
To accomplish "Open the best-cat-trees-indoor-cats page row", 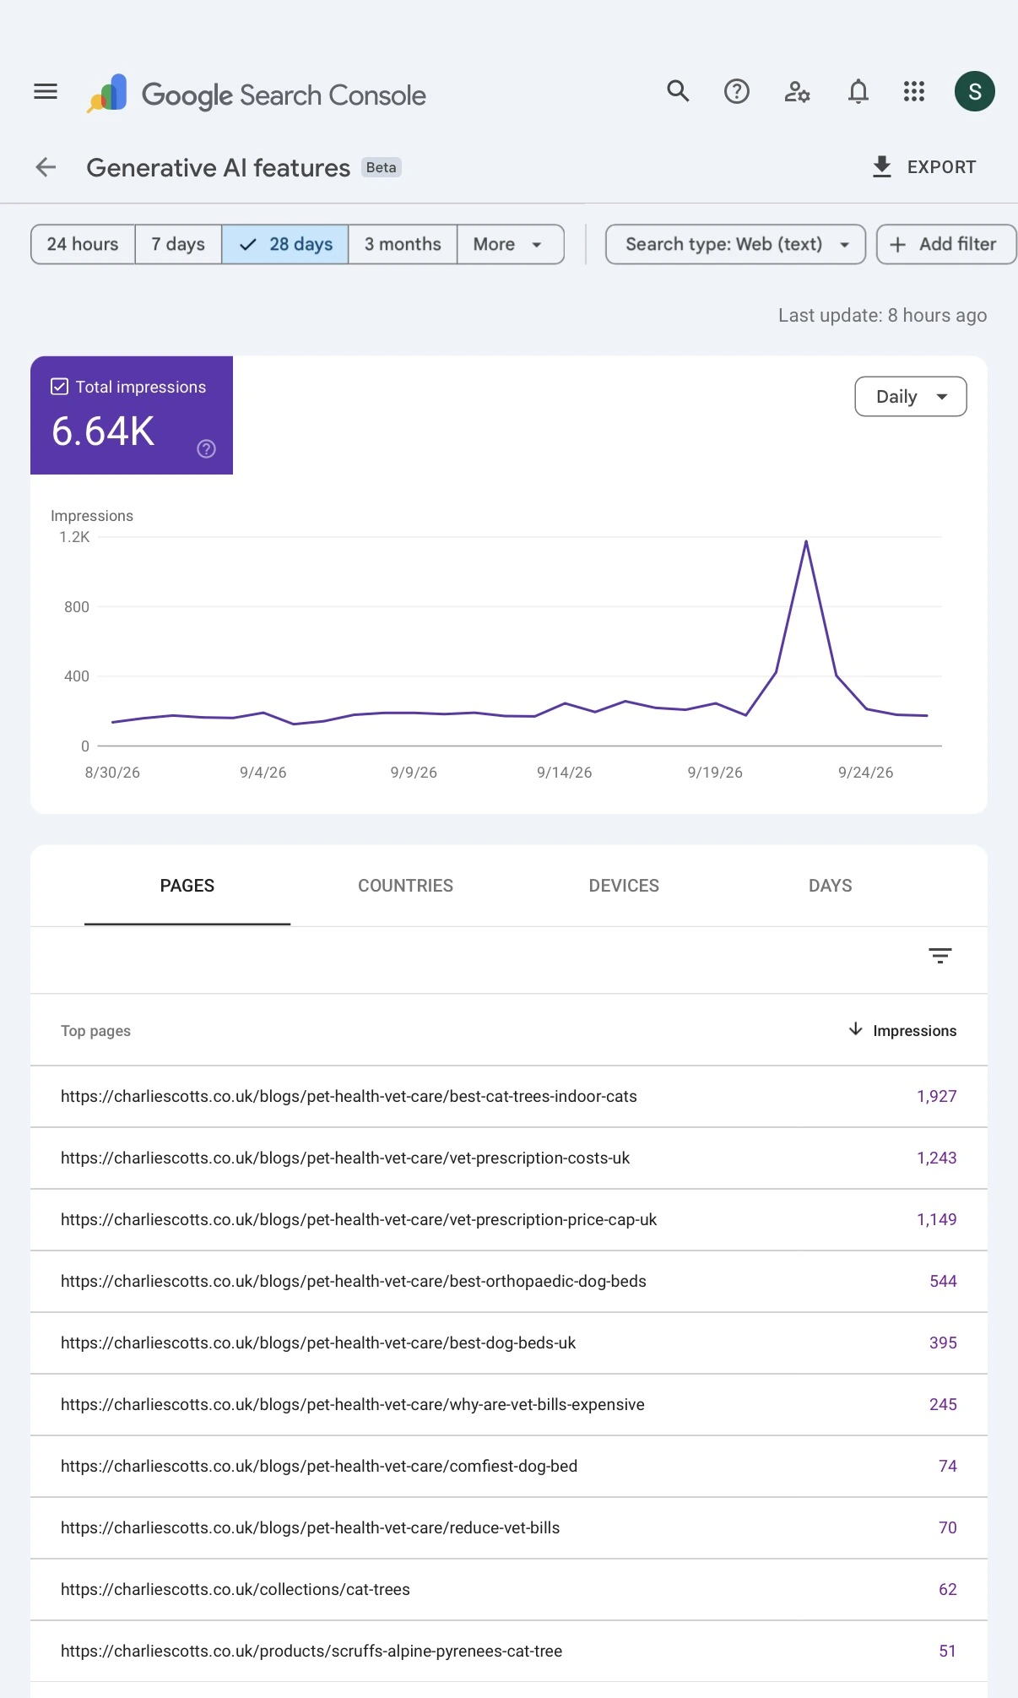I will point(509,1096).
